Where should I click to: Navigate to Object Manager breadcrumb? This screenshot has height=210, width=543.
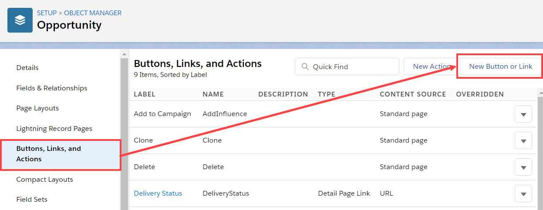(93, 13)
